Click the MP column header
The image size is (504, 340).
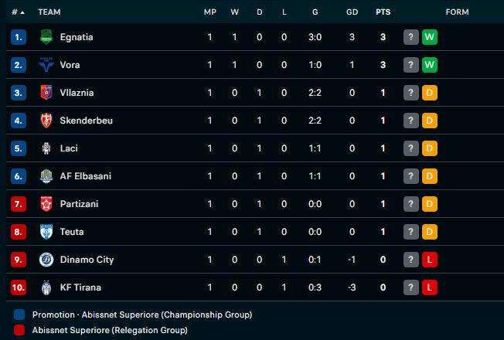(210, 12)
